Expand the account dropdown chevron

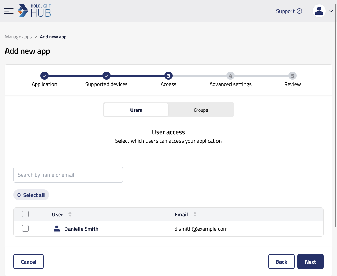[330, 11]
